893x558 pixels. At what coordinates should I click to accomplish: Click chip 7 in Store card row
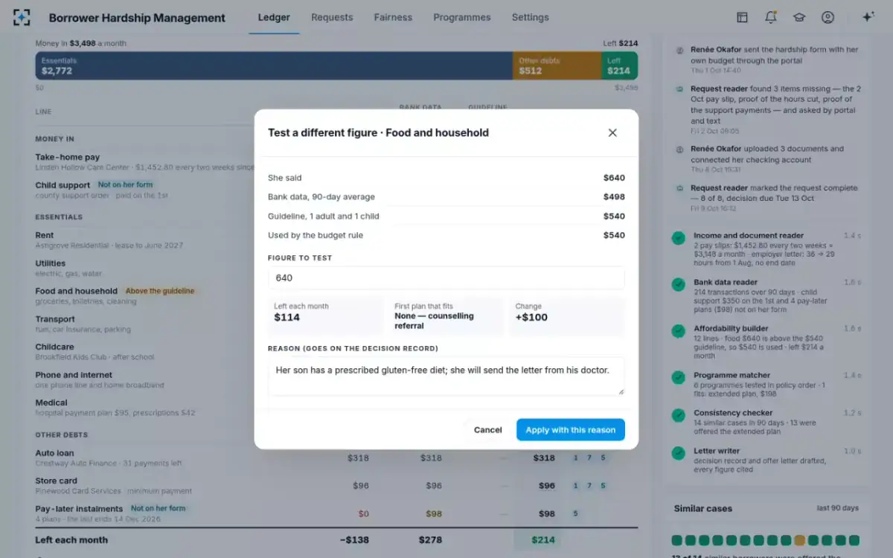[589, 486]
